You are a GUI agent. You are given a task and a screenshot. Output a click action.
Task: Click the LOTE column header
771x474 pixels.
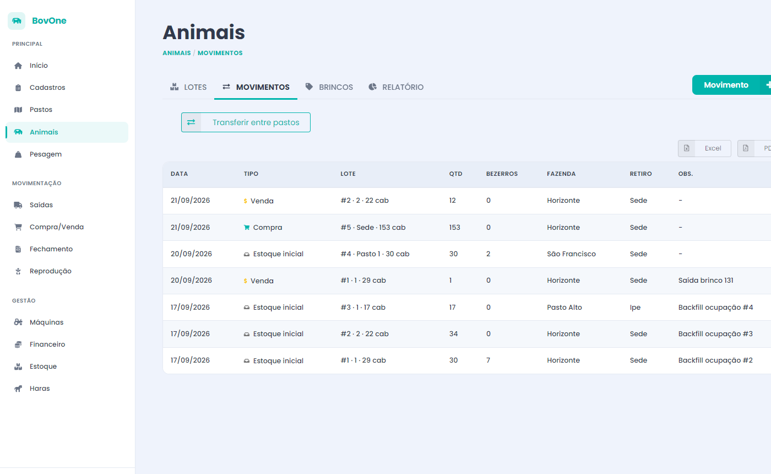click(348, 174)
